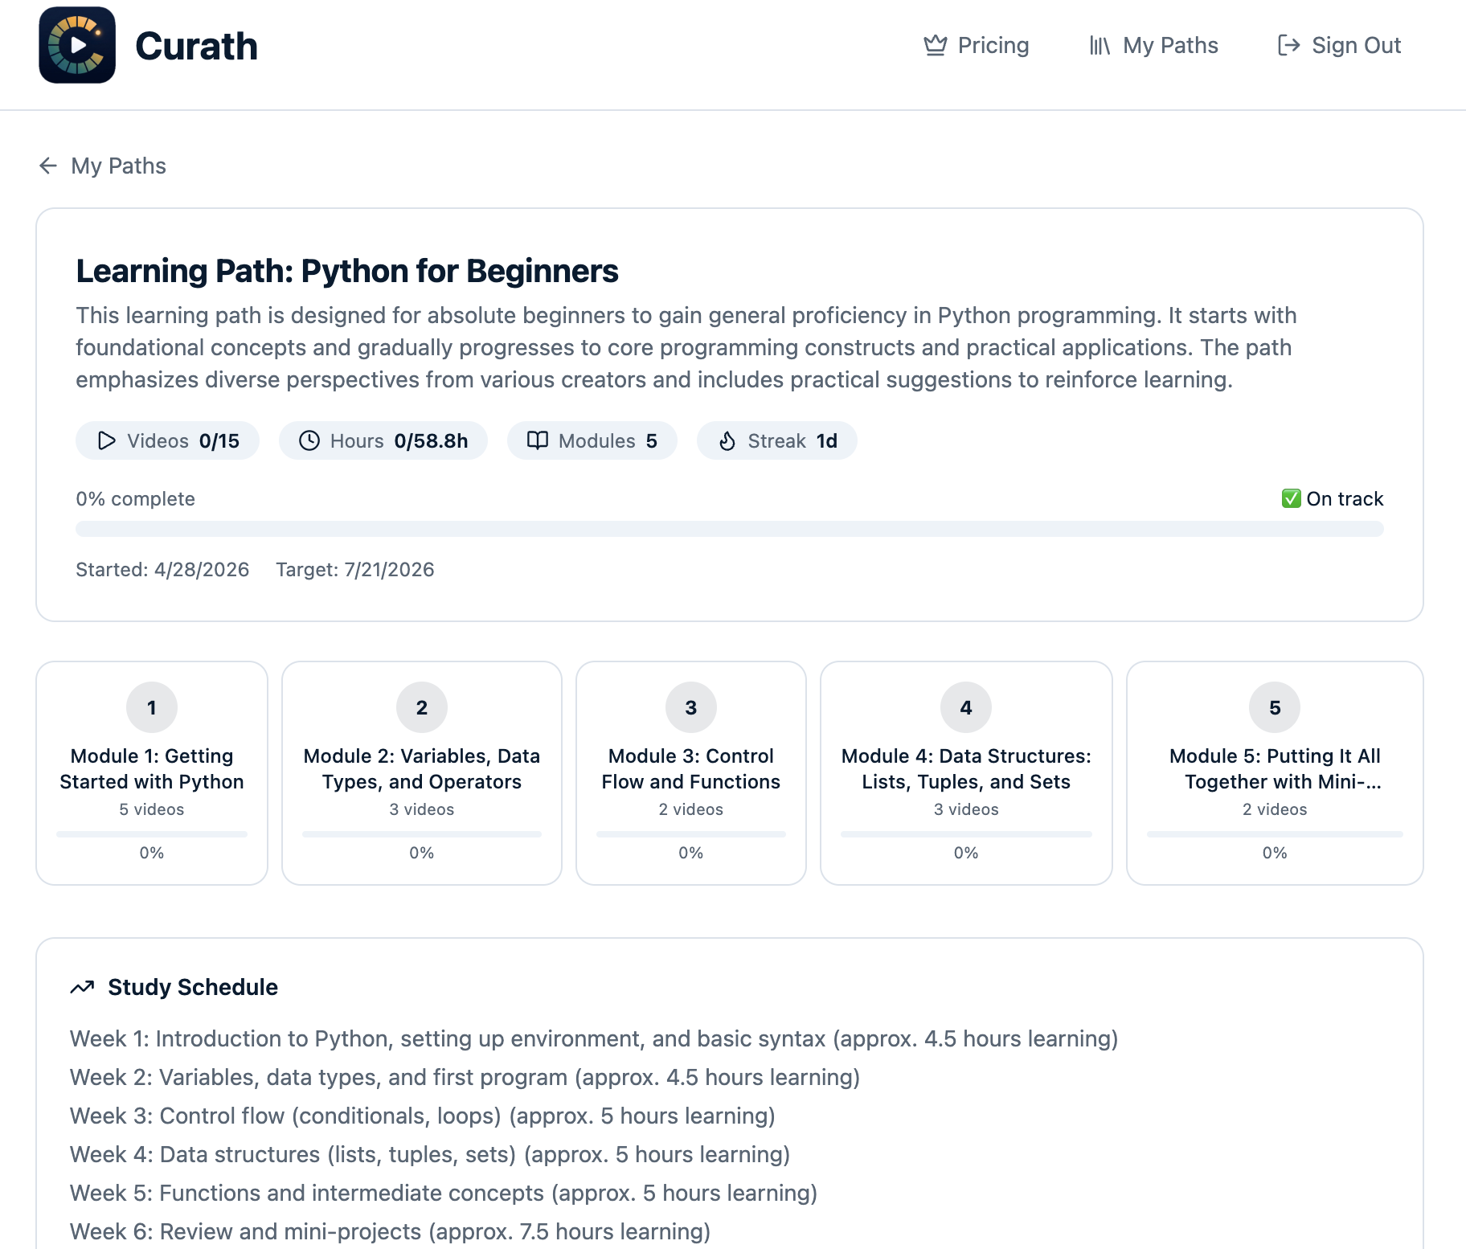Click the sign out arrow icon
The height and width of the screenshot is (1249, 1466).
(1289, 45)
